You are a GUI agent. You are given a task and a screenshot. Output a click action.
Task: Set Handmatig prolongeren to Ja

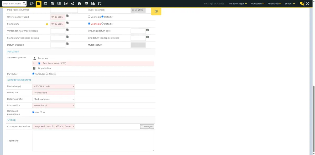[x=41, y=112]
